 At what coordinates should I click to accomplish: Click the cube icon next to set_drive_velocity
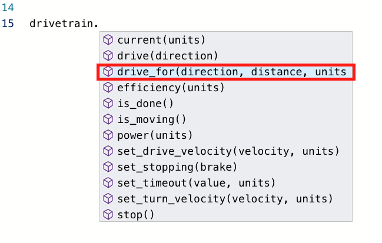[x=108, y=151]
